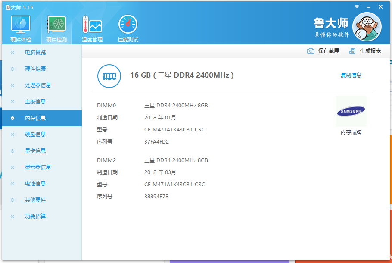
Task: Click the DIMM0 slot label
Action: 106,106
